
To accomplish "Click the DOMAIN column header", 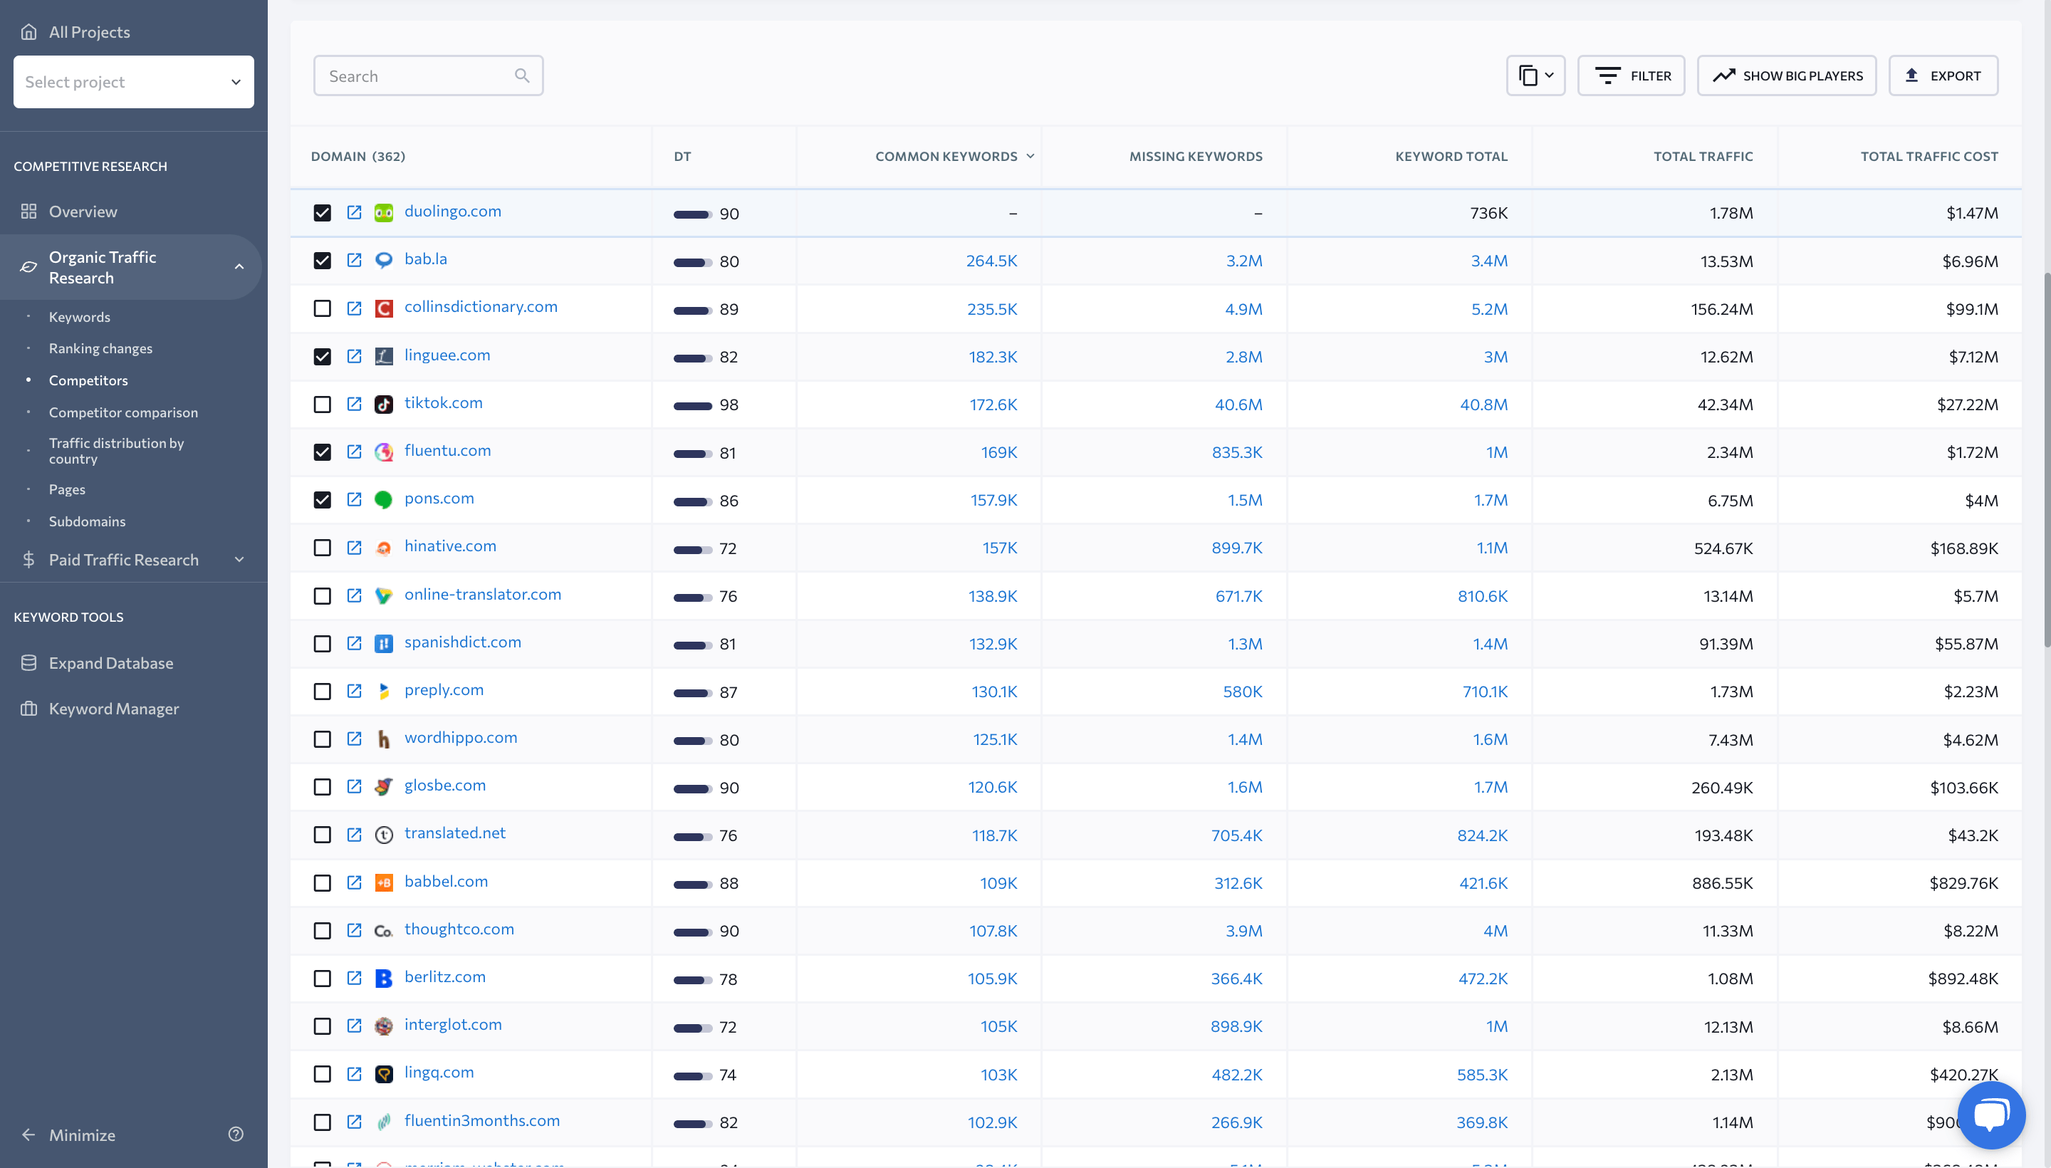I will (358, 157).
